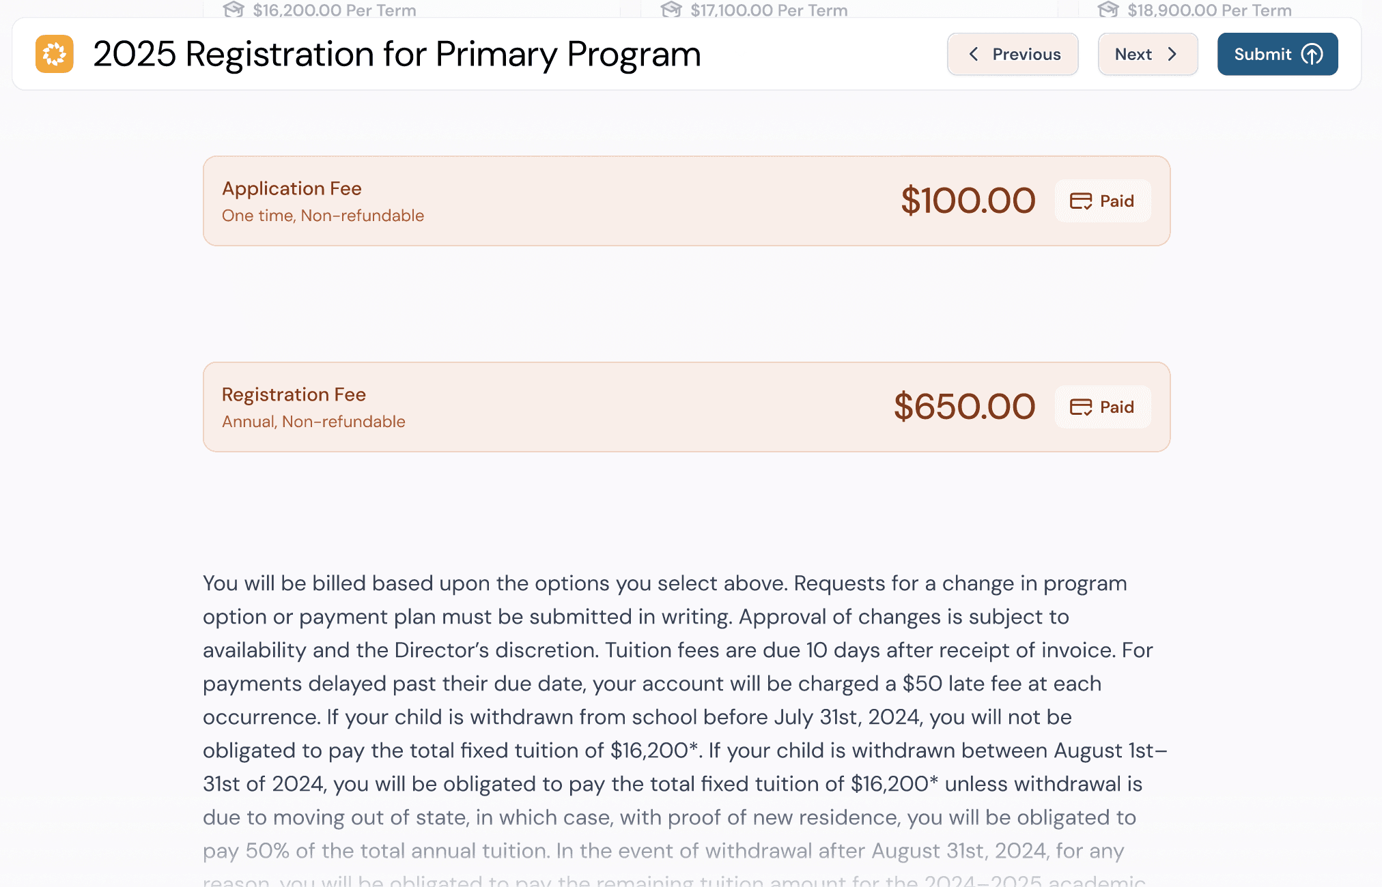Click the right chevron in Next

point(1172,54)
